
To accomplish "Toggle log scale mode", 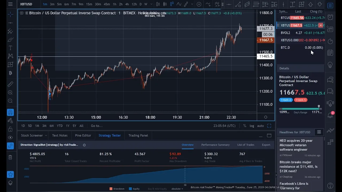I will click(x=252, y=126).
